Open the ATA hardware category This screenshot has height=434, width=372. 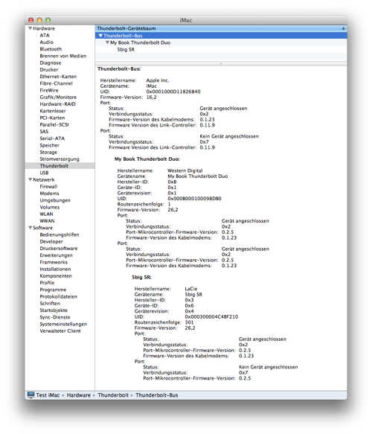45,35
